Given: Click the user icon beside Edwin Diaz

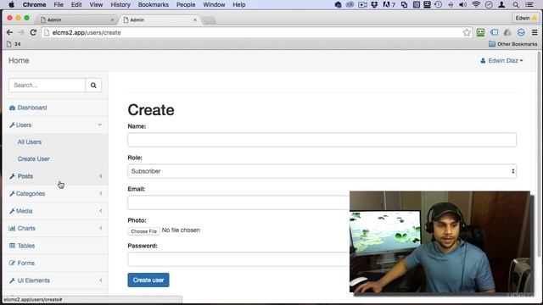Looking at the screenshot, I should 483,60.
